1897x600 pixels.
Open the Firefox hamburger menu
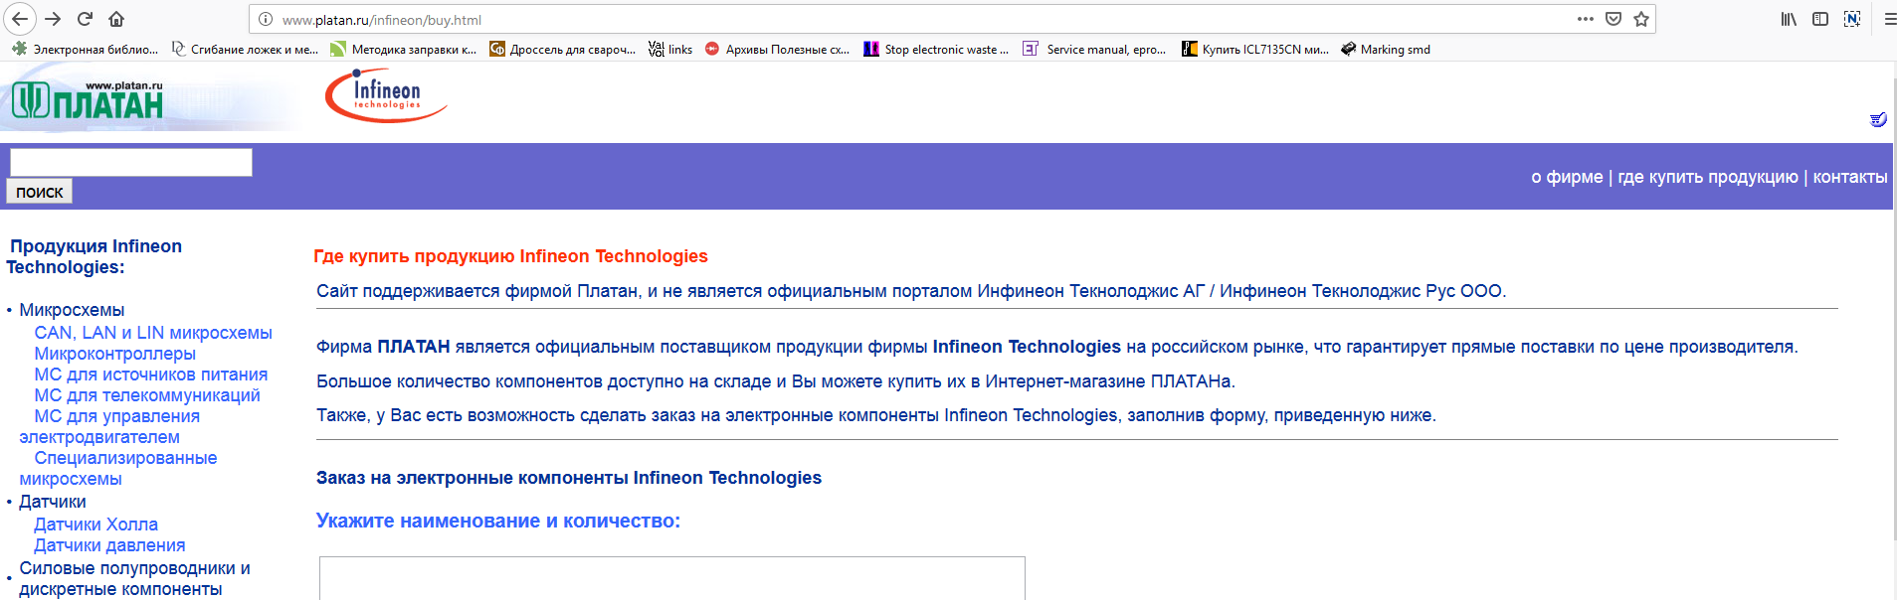tap(1889, 19)
